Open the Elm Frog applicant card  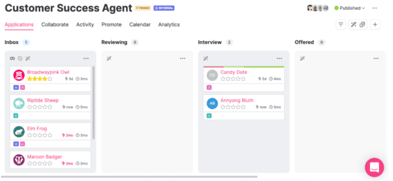pos(50,135)
